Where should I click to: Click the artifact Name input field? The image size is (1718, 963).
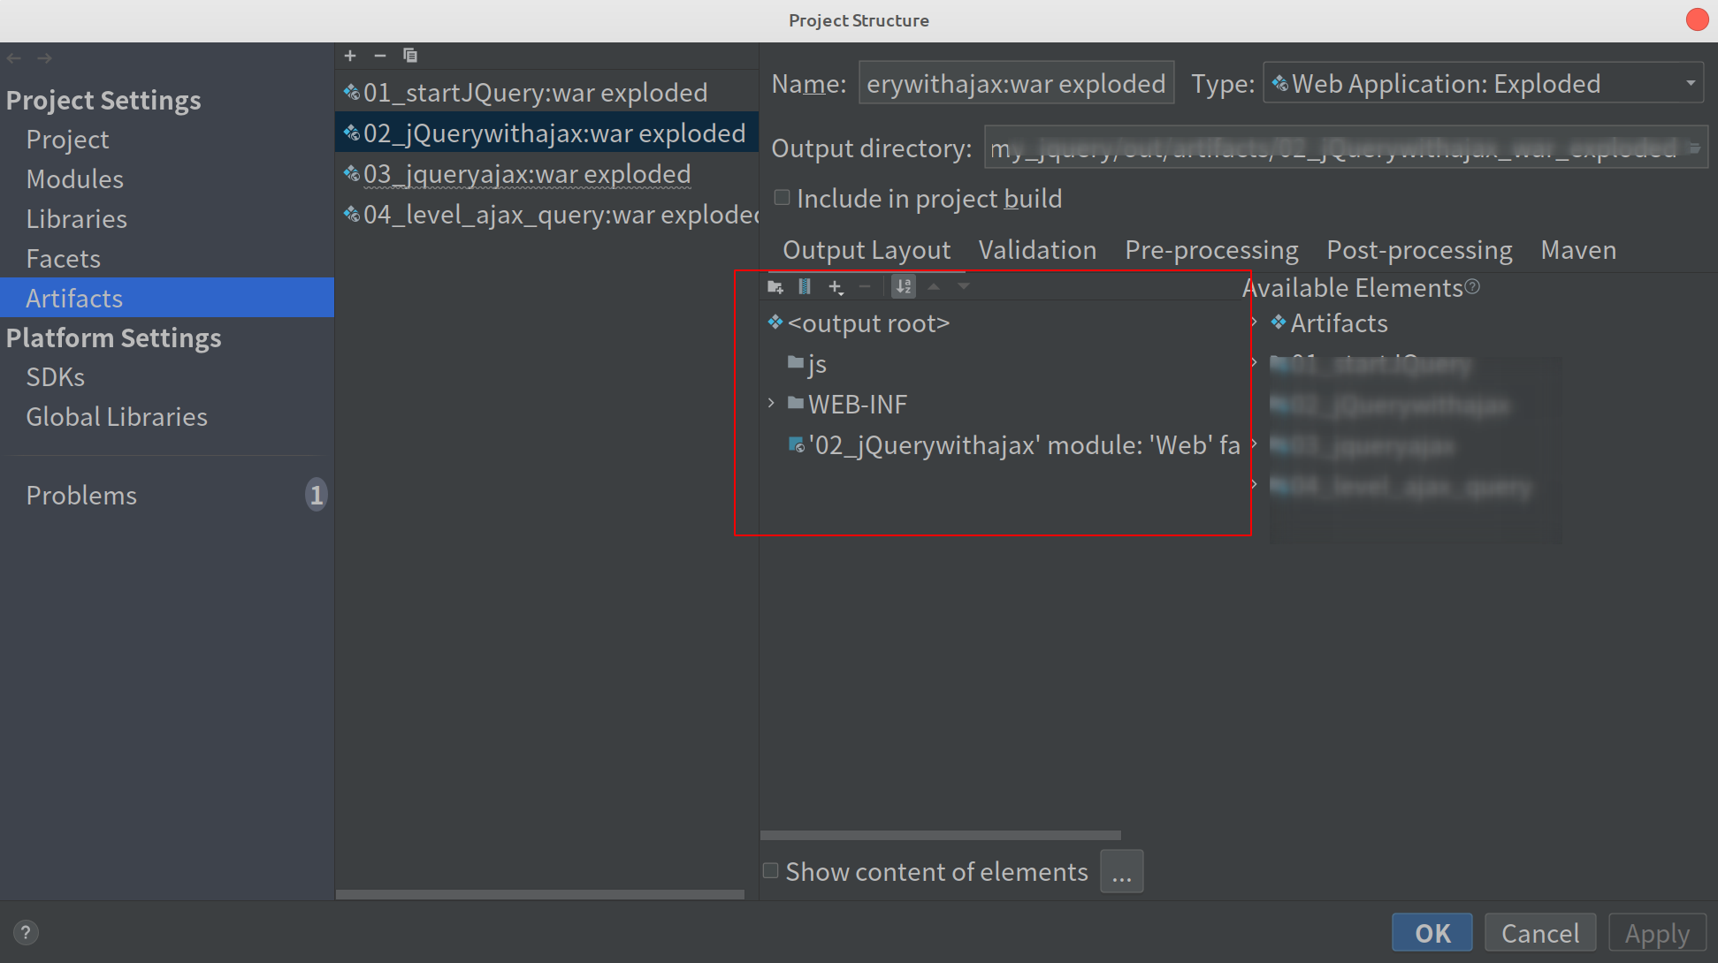click(x=1015, y=84)
